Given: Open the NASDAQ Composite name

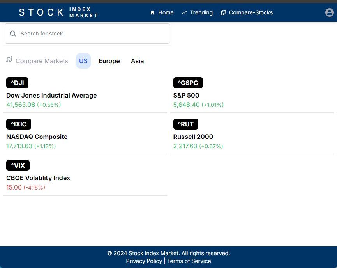Looking at the screenshot, I should pos(37,137).
